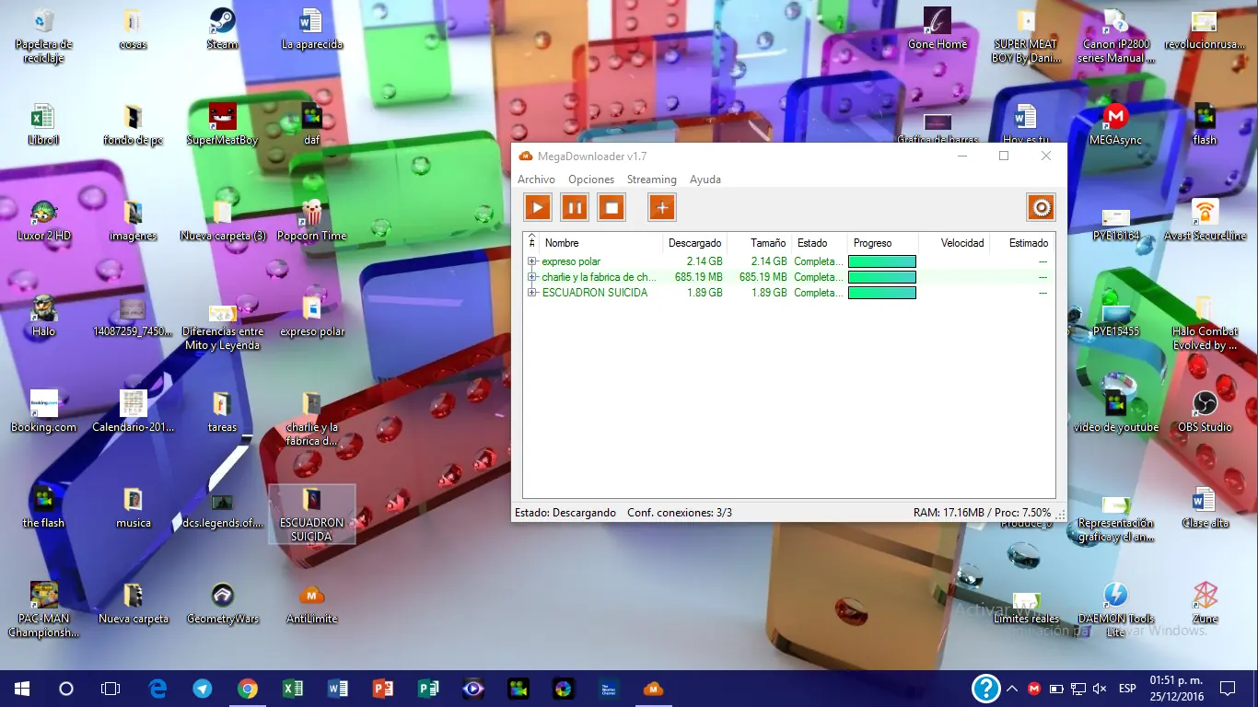Select the MEGAsync desktop icon
Screen dimensions: 1258x707
[1115, 123]
